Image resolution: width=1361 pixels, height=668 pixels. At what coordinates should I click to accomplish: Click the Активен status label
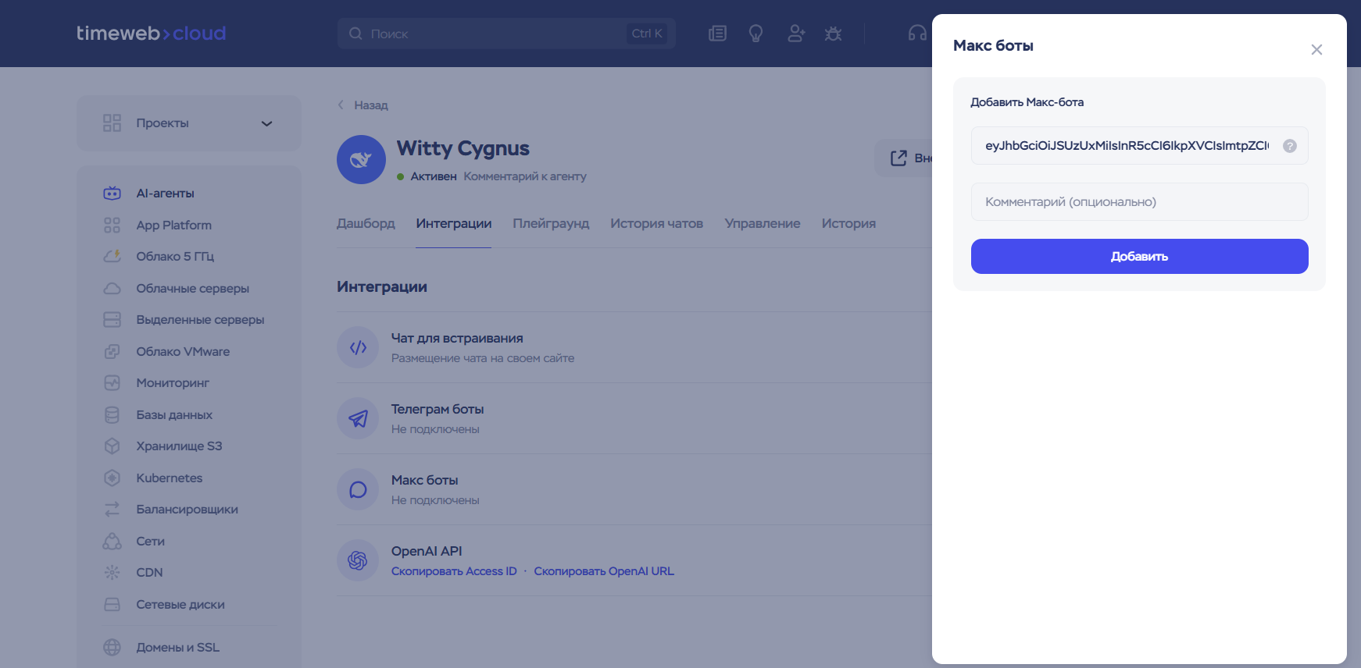pos(434,176)
